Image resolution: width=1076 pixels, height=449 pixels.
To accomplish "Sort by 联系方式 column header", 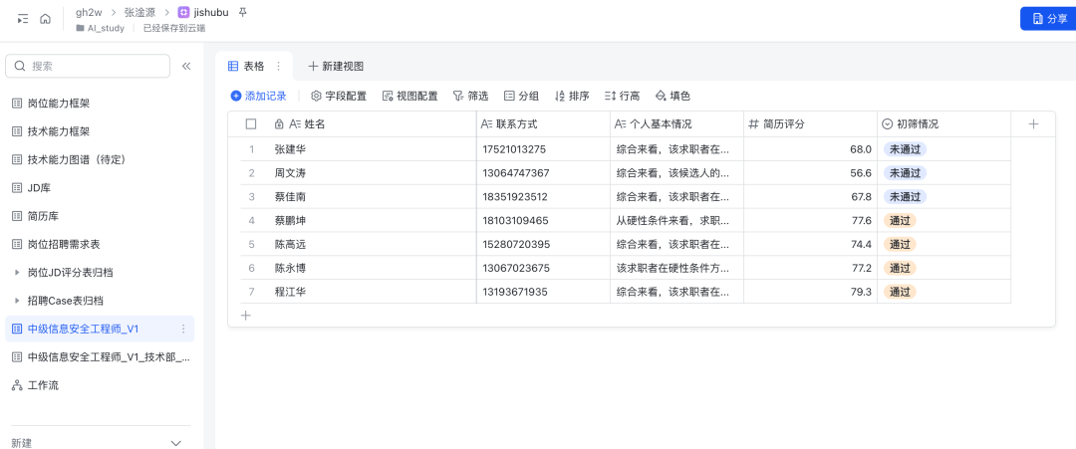I will pyautogui.click(x=543, y=124).
